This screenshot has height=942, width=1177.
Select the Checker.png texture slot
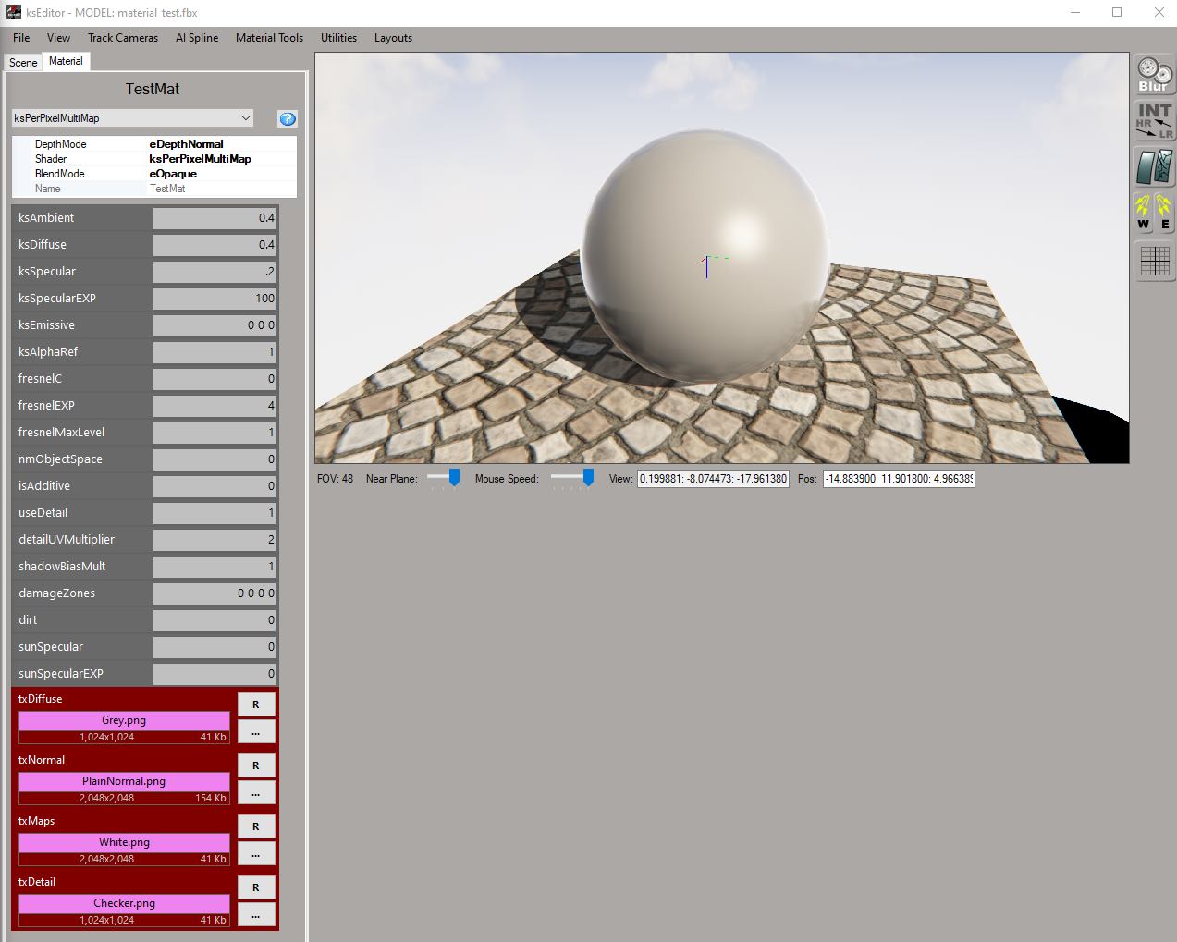click(124, 903)
